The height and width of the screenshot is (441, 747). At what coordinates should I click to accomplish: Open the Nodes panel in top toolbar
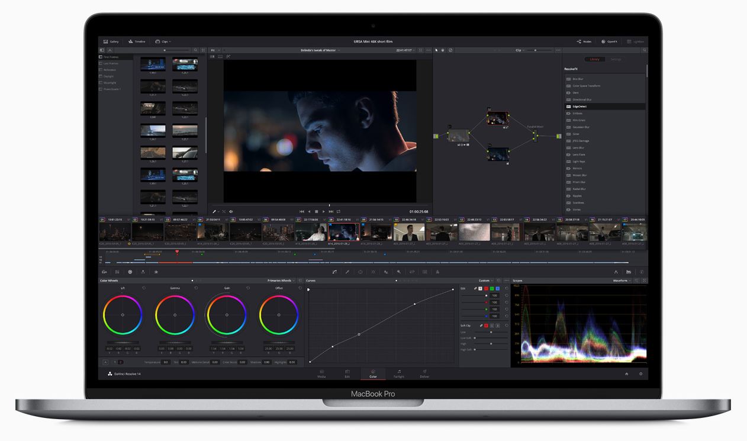coord(584,41)
